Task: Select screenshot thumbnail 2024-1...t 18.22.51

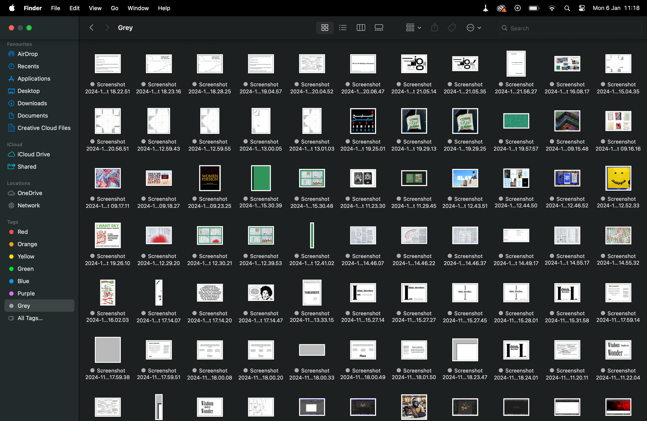Action: tap(108, 64)
